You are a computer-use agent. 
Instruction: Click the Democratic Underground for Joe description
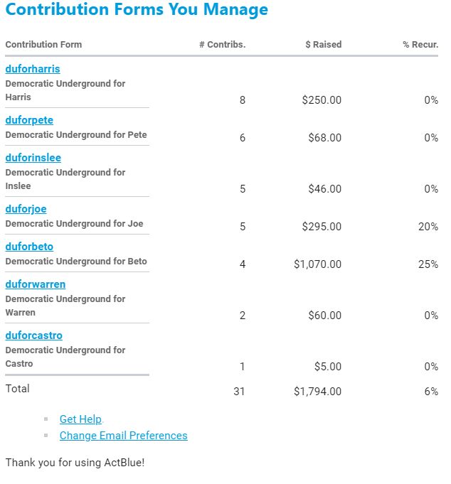(75, 224)
